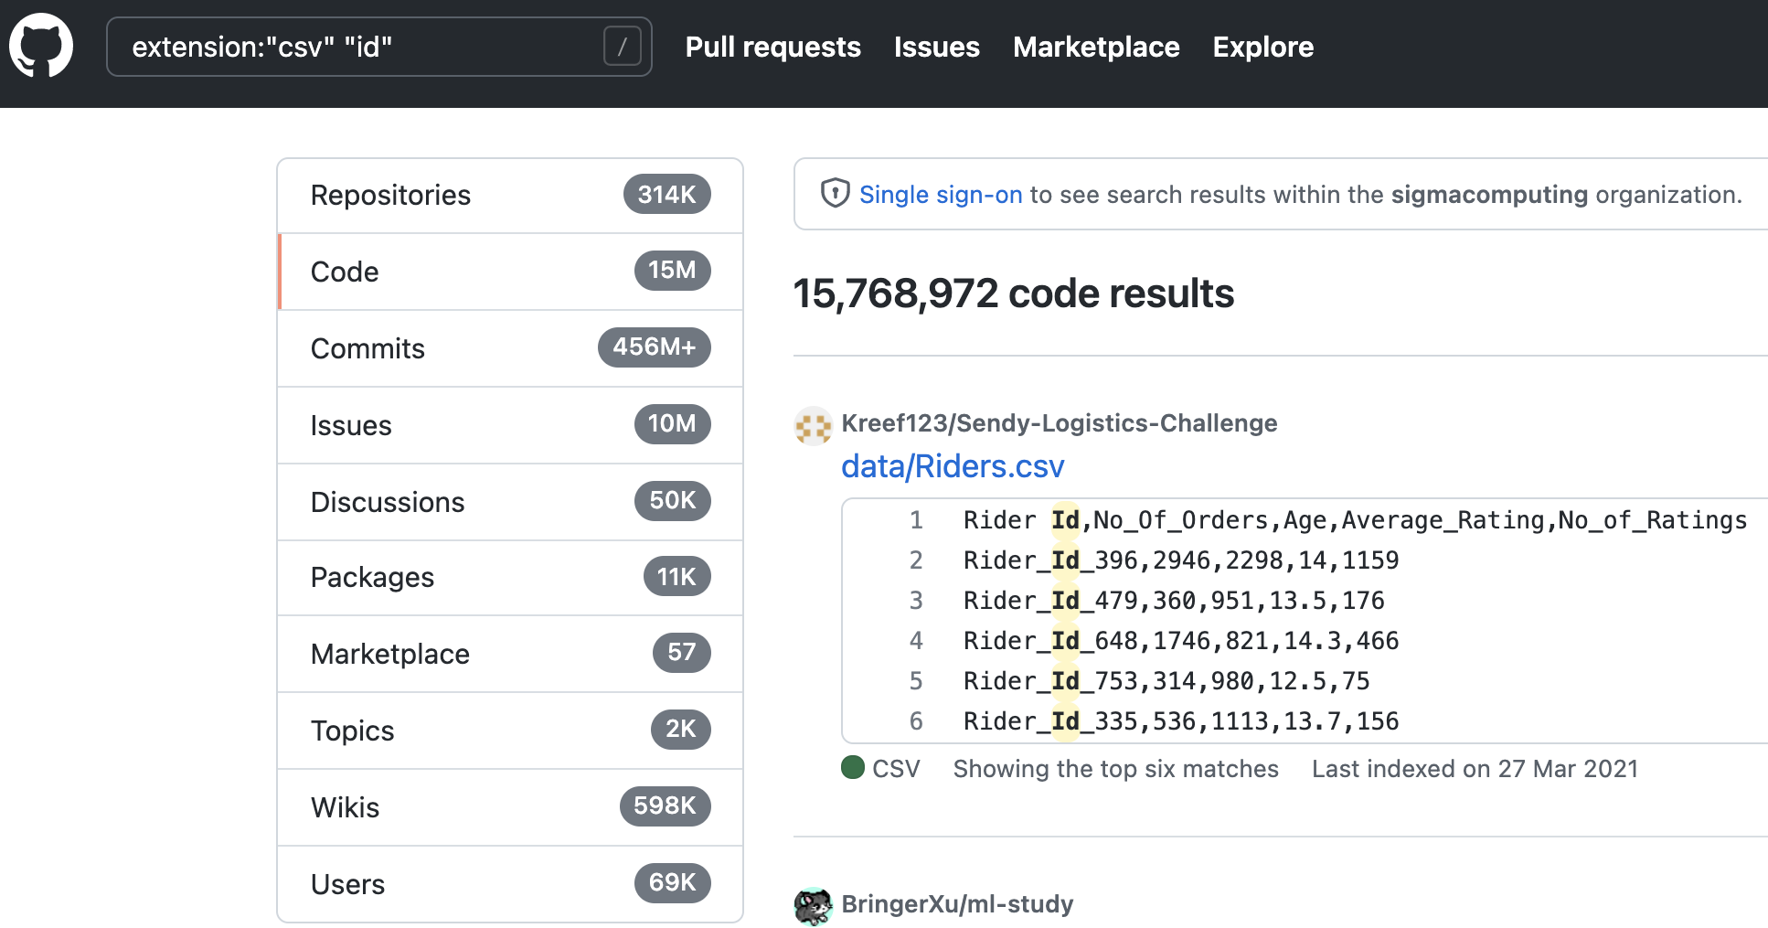The height and width of the screenshot is (928, 1768).
Task: Click the Single sign-on link
Action: click(x=940, y=195)
